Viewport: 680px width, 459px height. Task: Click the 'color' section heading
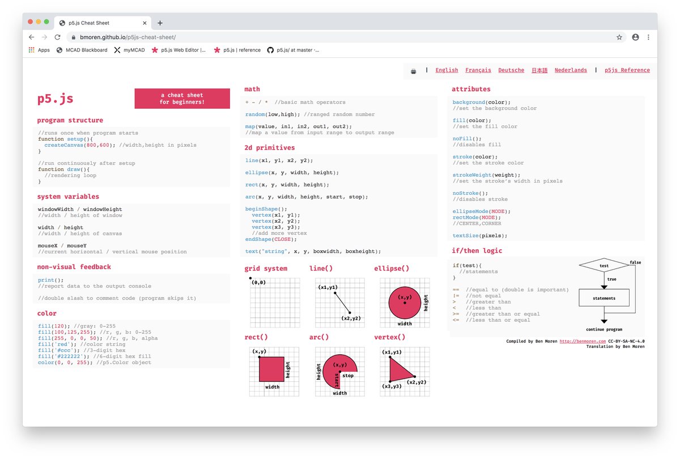47,313
